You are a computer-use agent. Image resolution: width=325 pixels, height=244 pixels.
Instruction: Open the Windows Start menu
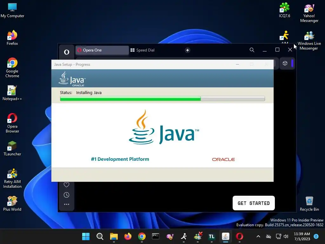click(x=86, y=236)
